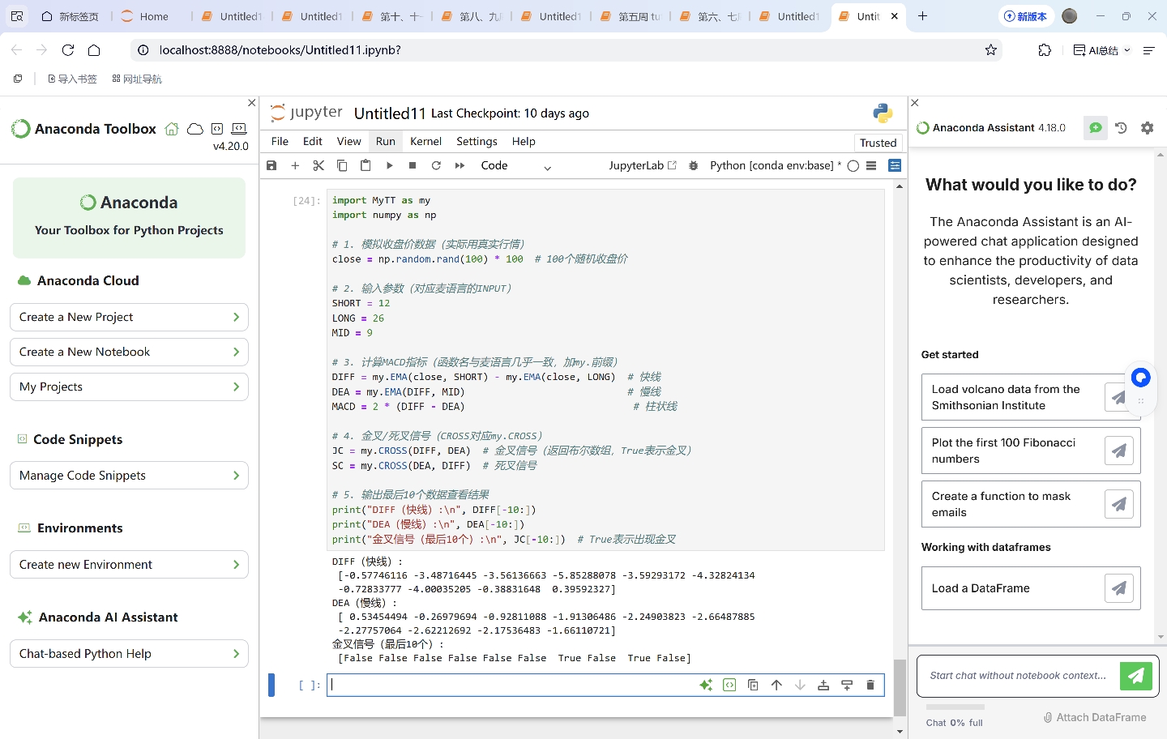Open the Kernel menu

(x=425, y=141)
